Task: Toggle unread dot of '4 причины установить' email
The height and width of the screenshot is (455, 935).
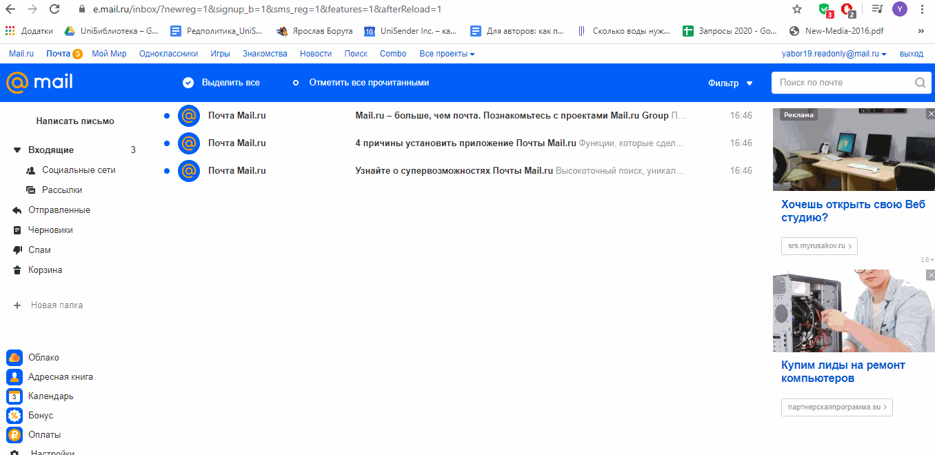Action: 167,143
